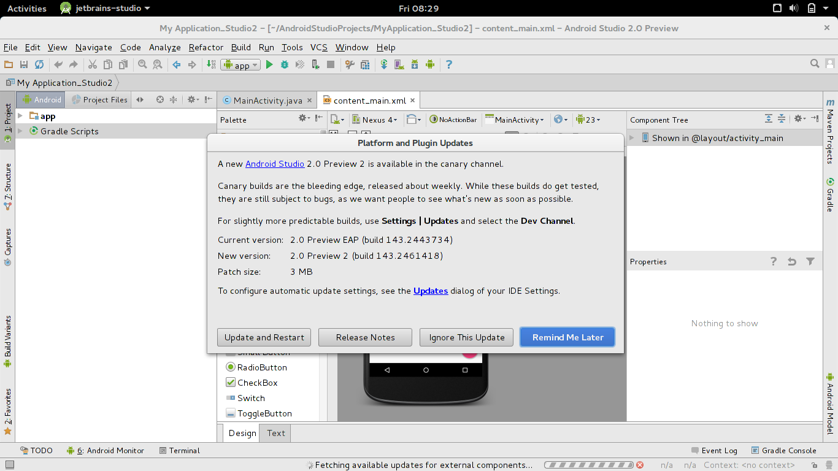The height and width of the screenshot is (471, 838).
Task: Click Ignore This Update button
Action: [467, 337]
